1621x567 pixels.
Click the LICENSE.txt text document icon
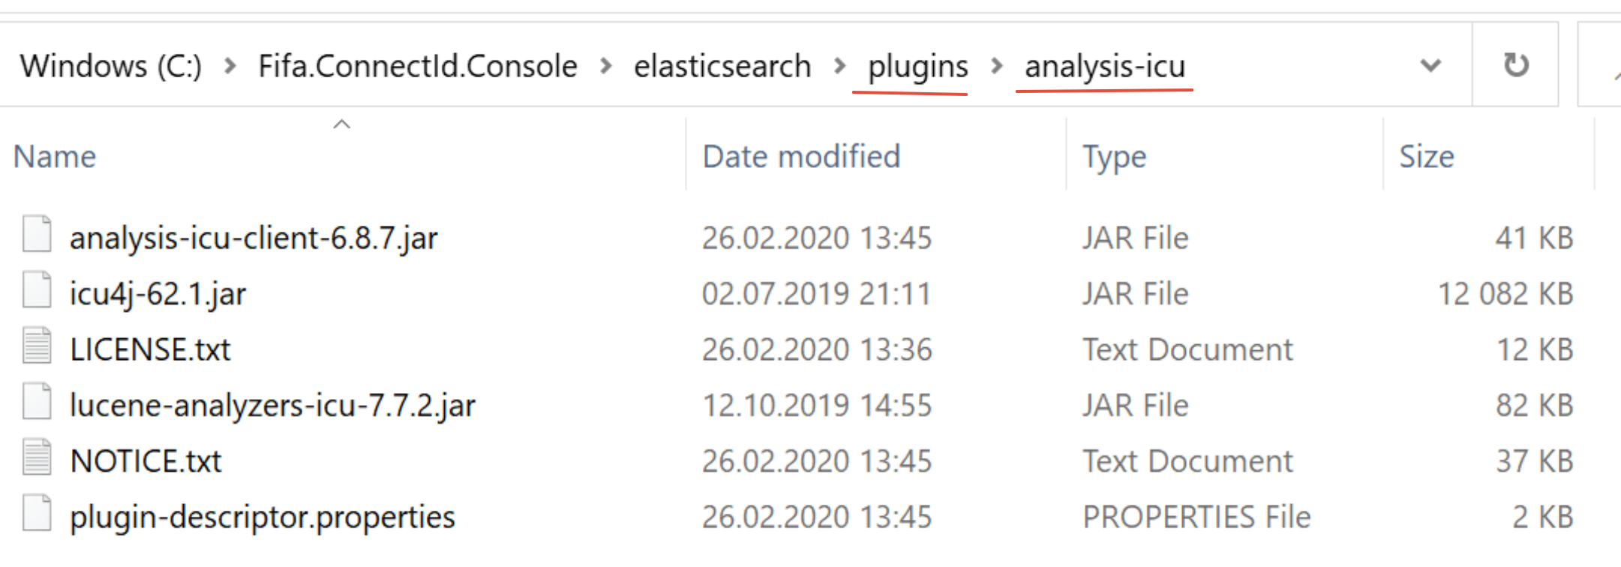click(x=37, y=346)
